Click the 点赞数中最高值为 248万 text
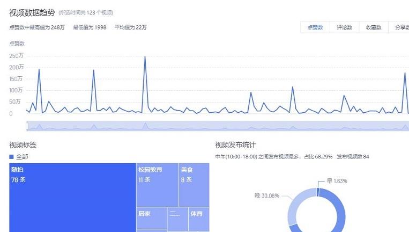Viewport: 409px width, 232px height. 37,27
